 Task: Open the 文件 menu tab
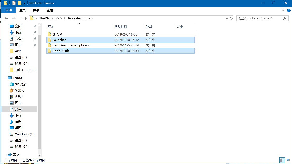click(x=9, y=10)
